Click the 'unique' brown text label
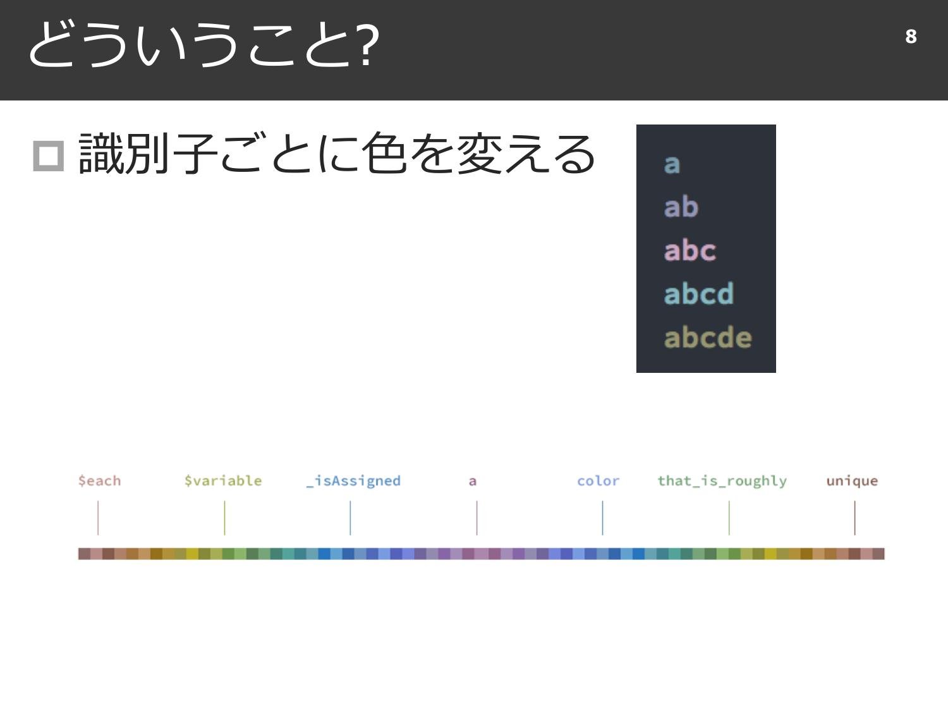 click(851, 480)
